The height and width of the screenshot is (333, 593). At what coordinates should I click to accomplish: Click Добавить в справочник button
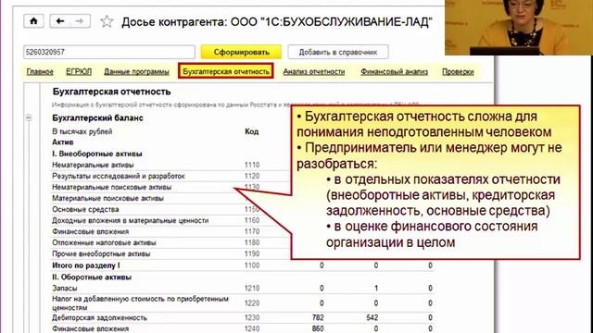pos(337,52)
